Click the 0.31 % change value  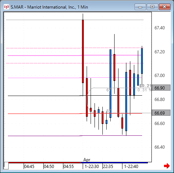pyautogui.click(x=144, y=90)
